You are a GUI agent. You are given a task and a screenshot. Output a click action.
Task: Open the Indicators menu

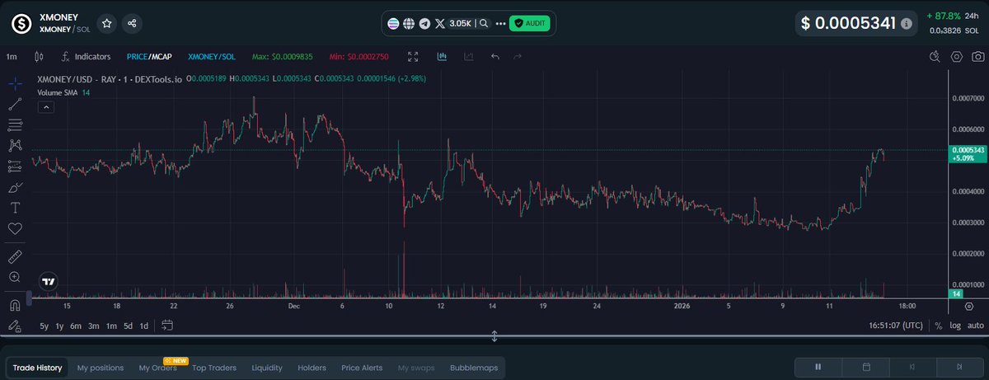coord(86,57)
